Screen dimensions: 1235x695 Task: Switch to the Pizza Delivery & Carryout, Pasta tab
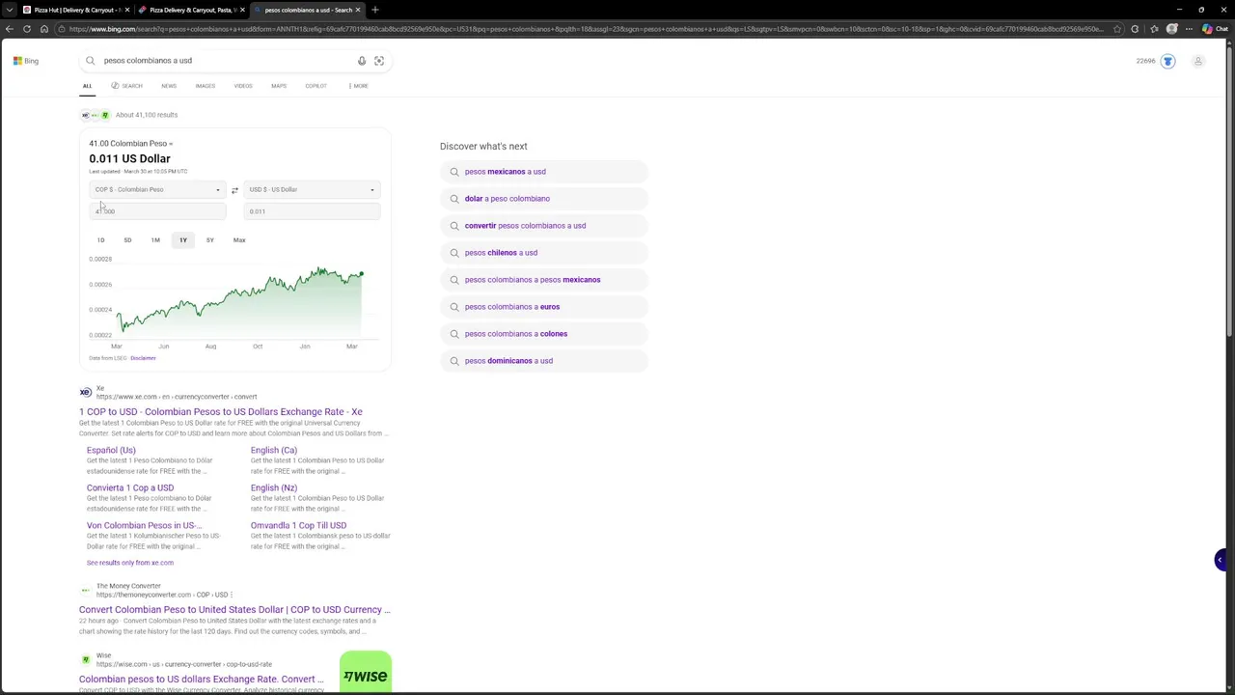point(190,10)
